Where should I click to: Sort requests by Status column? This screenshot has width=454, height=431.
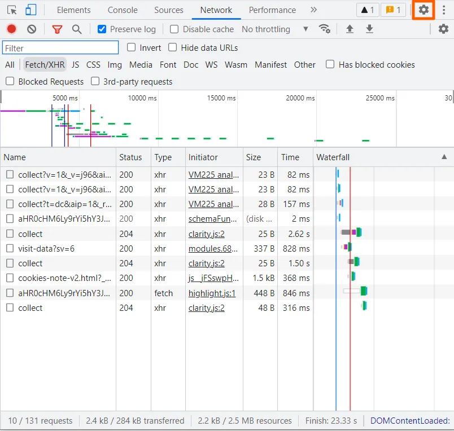tap(133, 157)
